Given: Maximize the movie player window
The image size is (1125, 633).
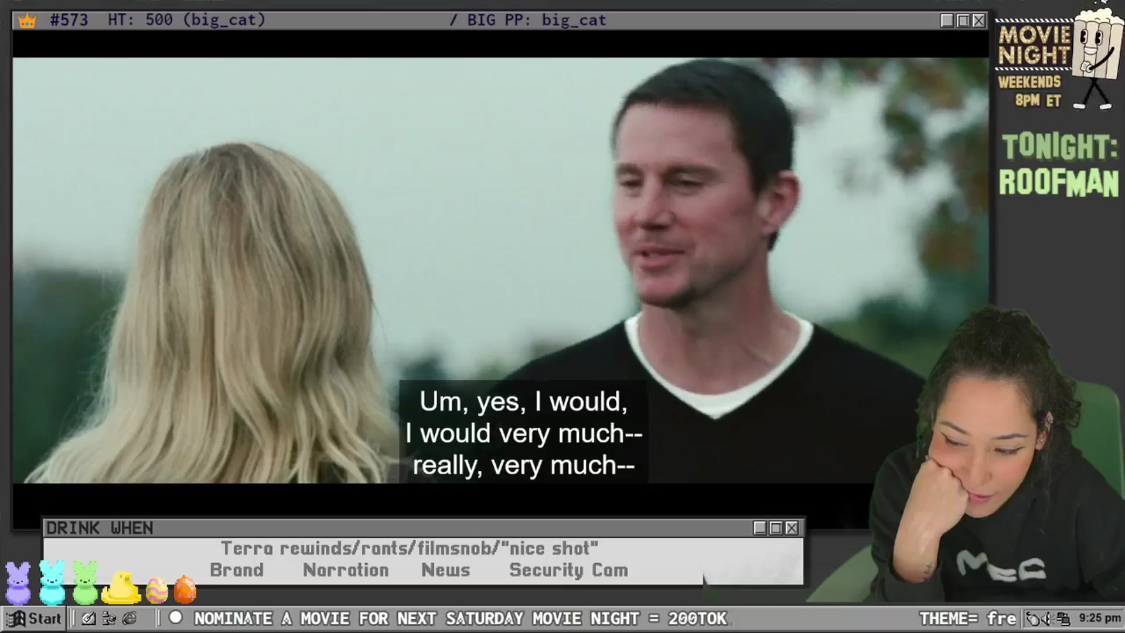Looking at the screenshot, I should coord(963,21).
